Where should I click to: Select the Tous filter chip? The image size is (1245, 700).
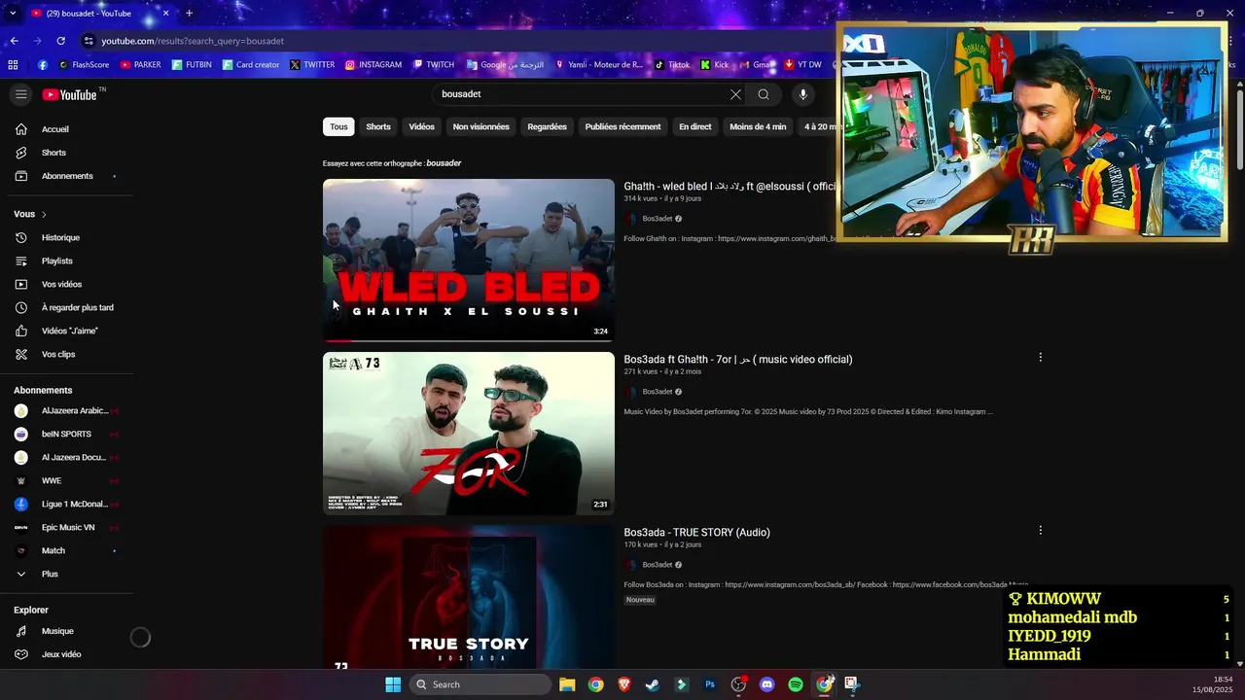tap(338, 126)
